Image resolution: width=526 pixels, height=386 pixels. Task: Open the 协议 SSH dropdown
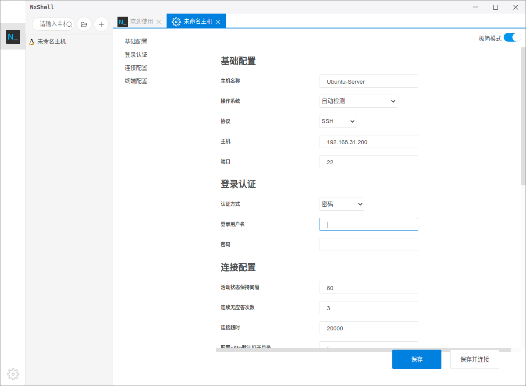(x=338, y=121)
